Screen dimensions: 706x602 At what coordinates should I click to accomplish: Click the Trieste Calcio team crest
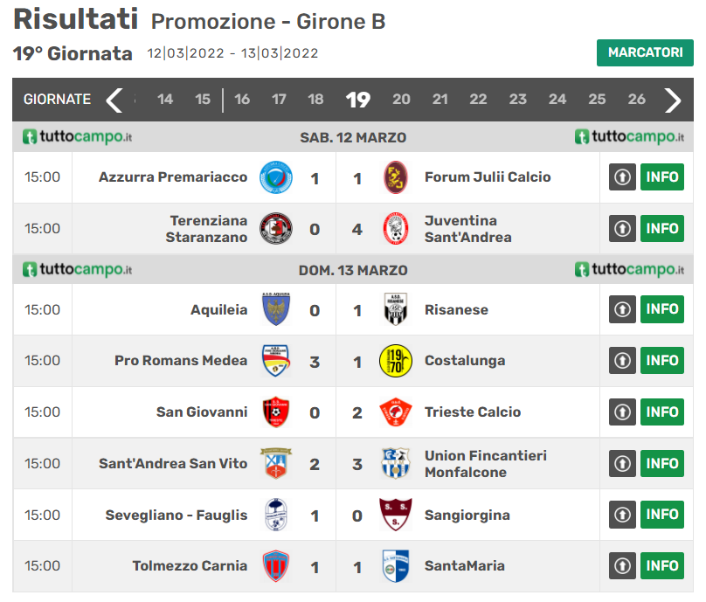tap(396, 412)
